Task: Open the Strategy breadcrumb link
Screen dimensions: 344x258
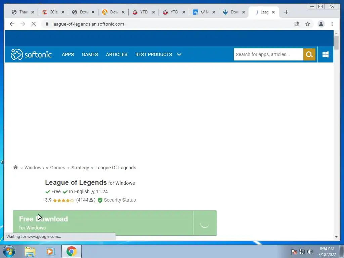Action: [x=80, y=168]
